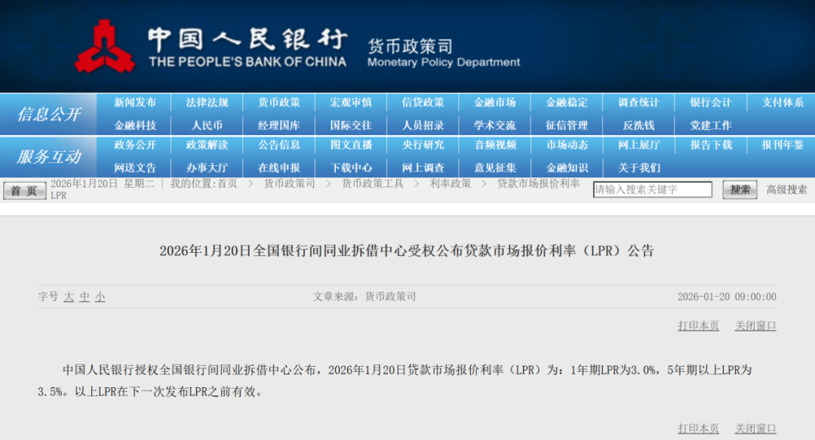Open 支付体系 menu item
Viewport: 815px width, 440px height.
click(x=783, y=103)
